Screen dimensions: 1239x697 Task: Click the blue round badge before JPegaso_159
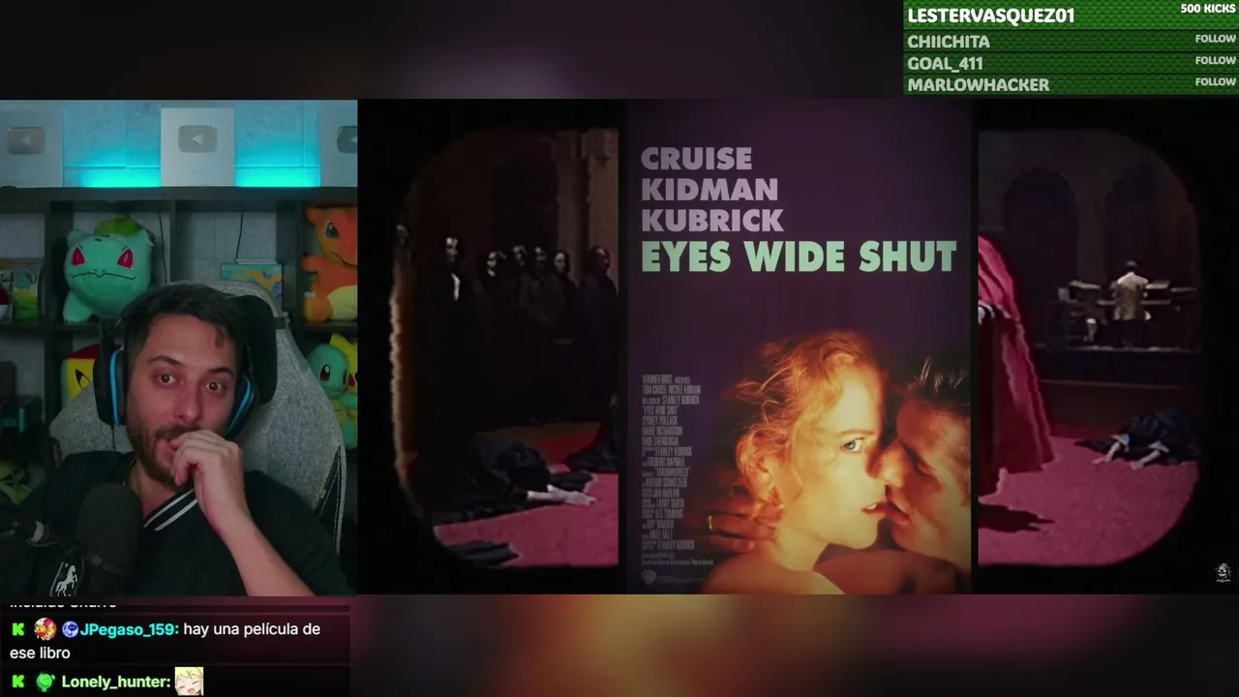[x=70, y=629]
